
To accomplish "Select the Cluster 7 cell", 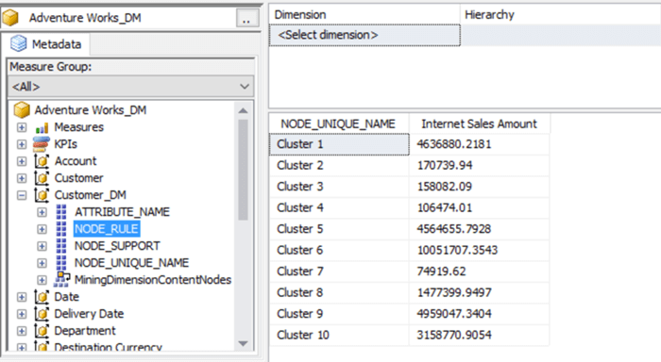I will [339, 271].
